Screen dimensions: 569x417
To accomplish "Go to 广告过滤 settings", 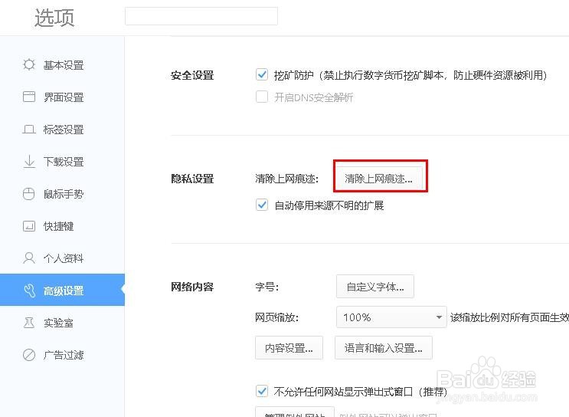I will (x=63, y=354).
